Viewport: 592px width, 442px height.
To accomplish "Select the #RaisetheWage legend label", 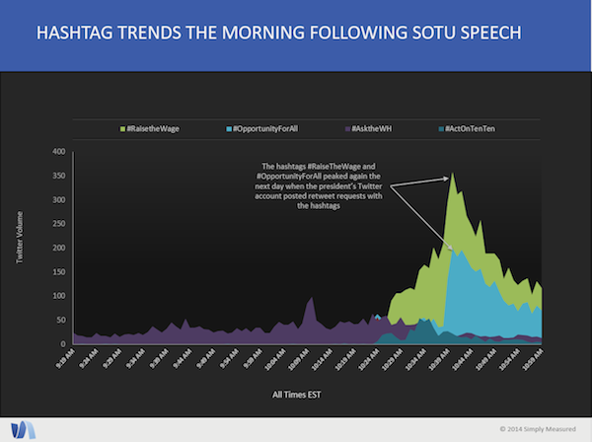I will 152,128.
